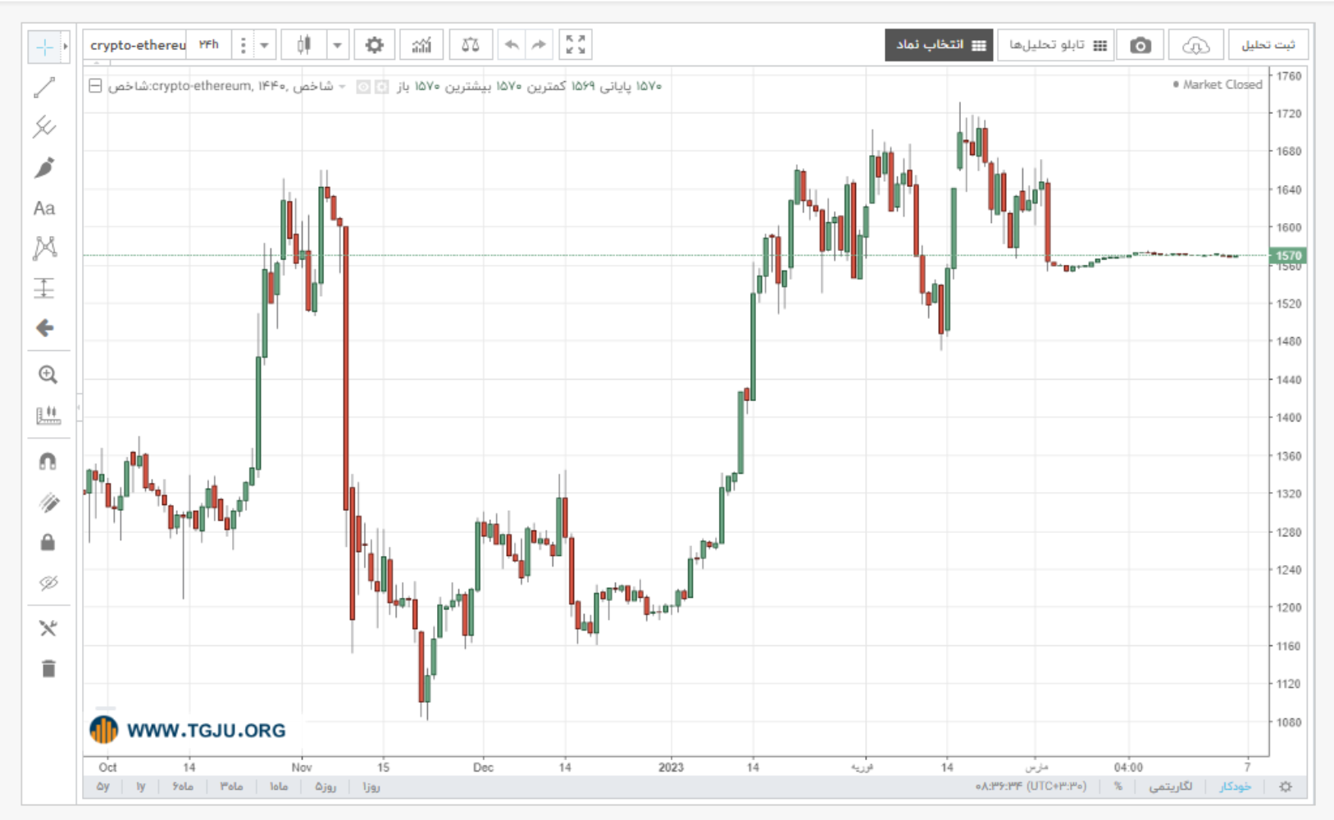Image resolution: width=1334 pixels, height=820 pixels.
Task: Select the 5y time range
Action: (x=102, y=786)
